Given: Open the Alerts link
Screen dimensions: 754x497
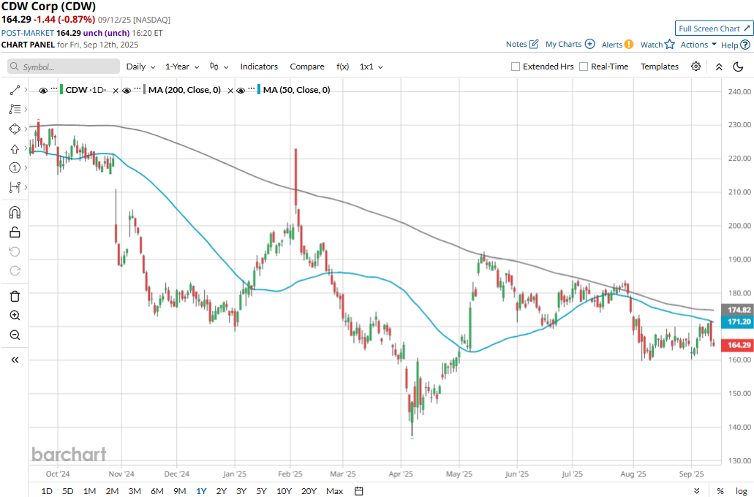Looking at the screenshot, I should (x=617, y=45).
